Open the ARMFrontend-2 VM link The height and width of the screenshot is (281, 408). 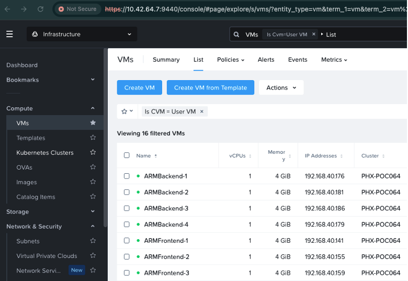click(x=166, y=257)
